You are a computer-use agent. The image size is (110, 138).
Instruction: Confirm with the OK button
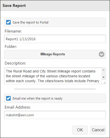(x=80, y=130)
